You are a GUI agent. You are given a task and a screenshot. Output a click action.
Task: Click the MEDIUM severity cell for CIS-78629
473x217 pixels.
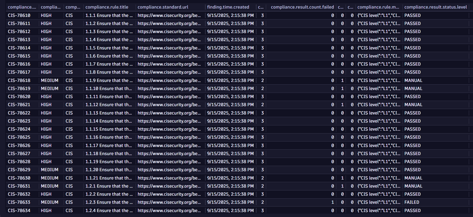pos(50,170)
